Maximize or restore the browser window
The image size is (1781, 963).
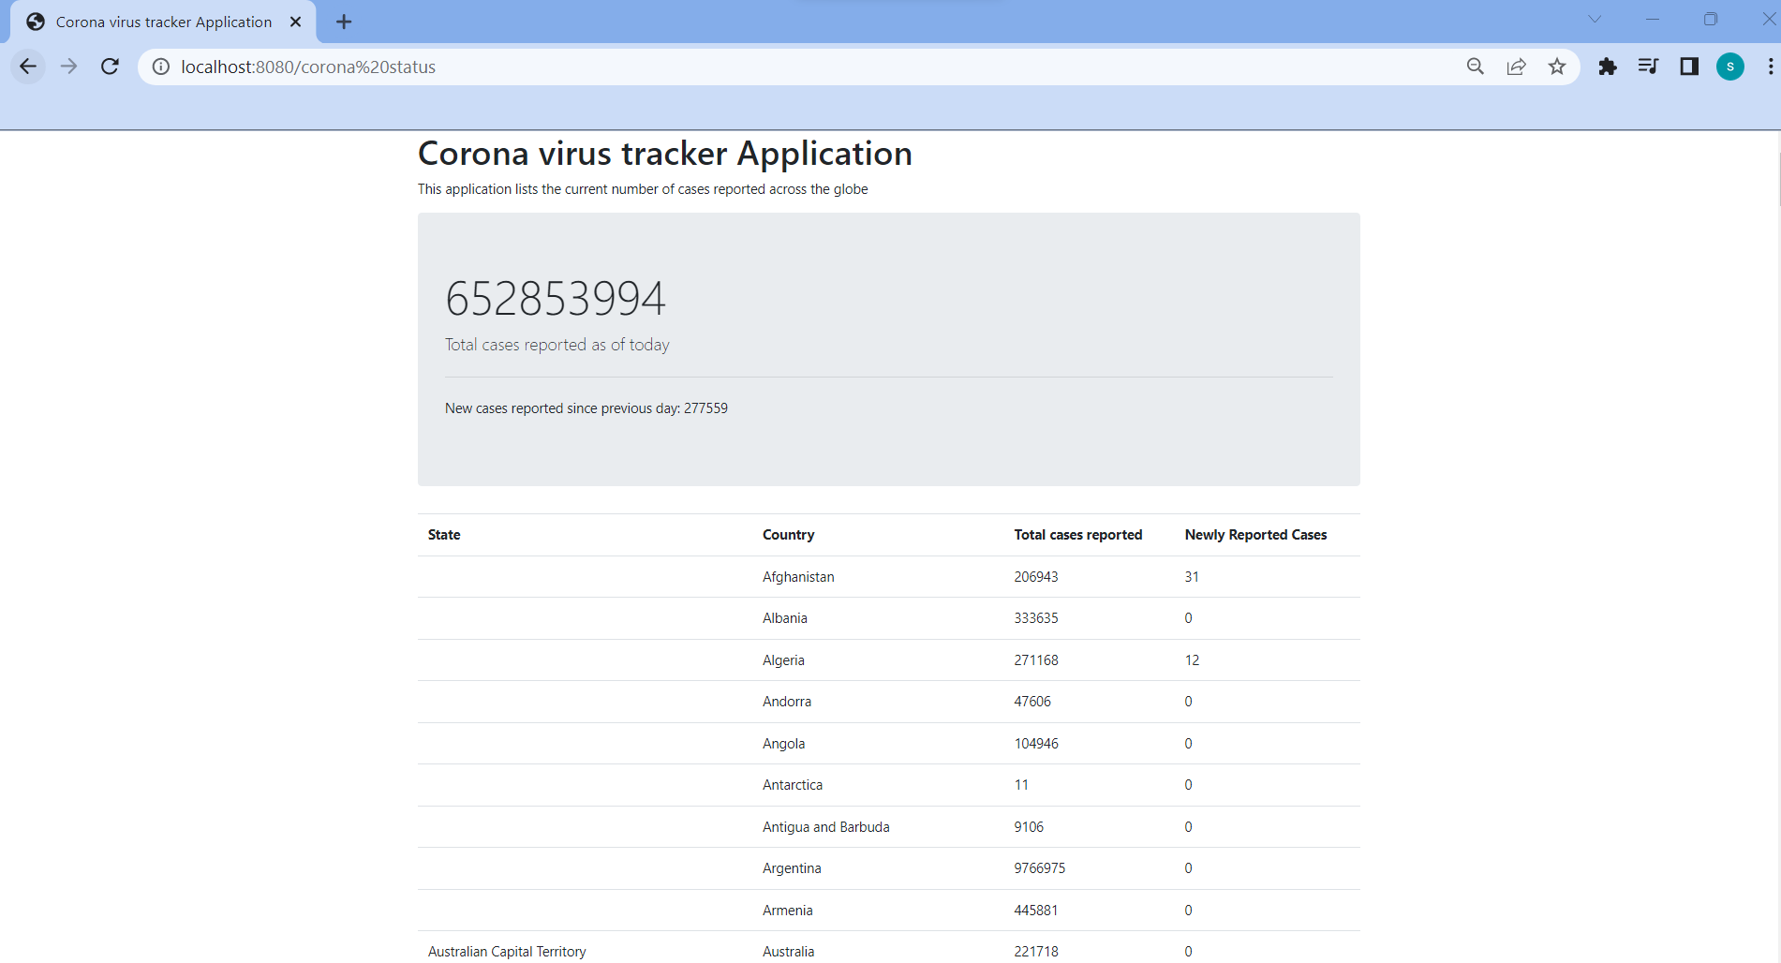1711,19
